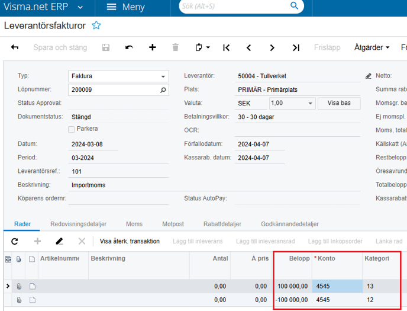Click the Kategori column header
The height and width of the screenshot is (311, 407).
click(x=381, y=265)
